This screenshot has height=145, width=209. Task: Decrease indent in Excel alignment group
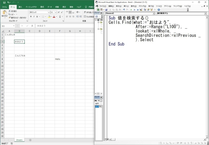[x=77, y=16]
